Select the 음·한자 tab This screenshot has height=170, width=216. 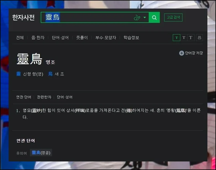pos(38,37)
